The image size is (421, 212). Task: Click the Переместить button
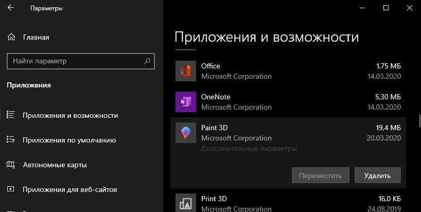[x=321, y=175]
